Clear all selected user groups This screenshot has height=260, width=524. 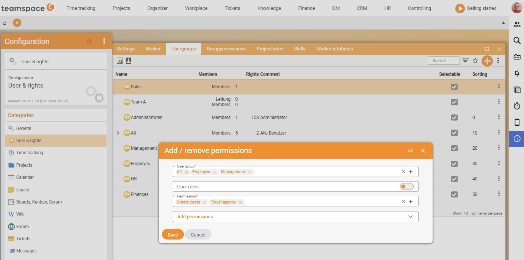tap(403, 171)
